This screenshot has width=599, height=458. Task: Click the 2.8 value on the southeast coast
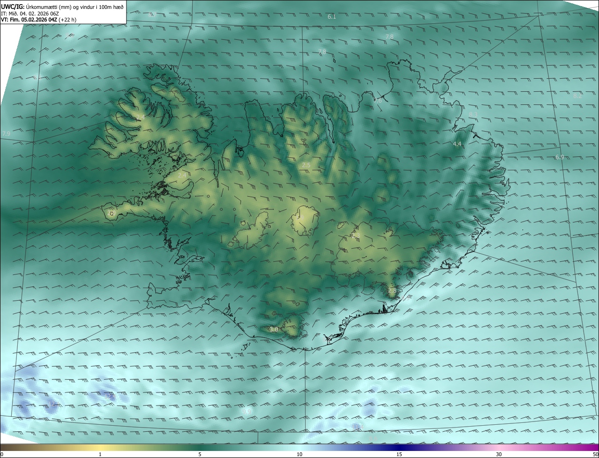(x=392, y=290)
